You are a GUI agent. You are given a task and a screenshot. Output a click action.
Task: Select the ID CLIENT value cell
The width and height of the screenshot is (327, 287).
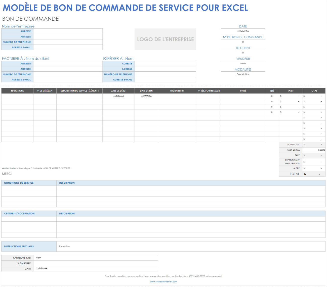coord(243,53)
